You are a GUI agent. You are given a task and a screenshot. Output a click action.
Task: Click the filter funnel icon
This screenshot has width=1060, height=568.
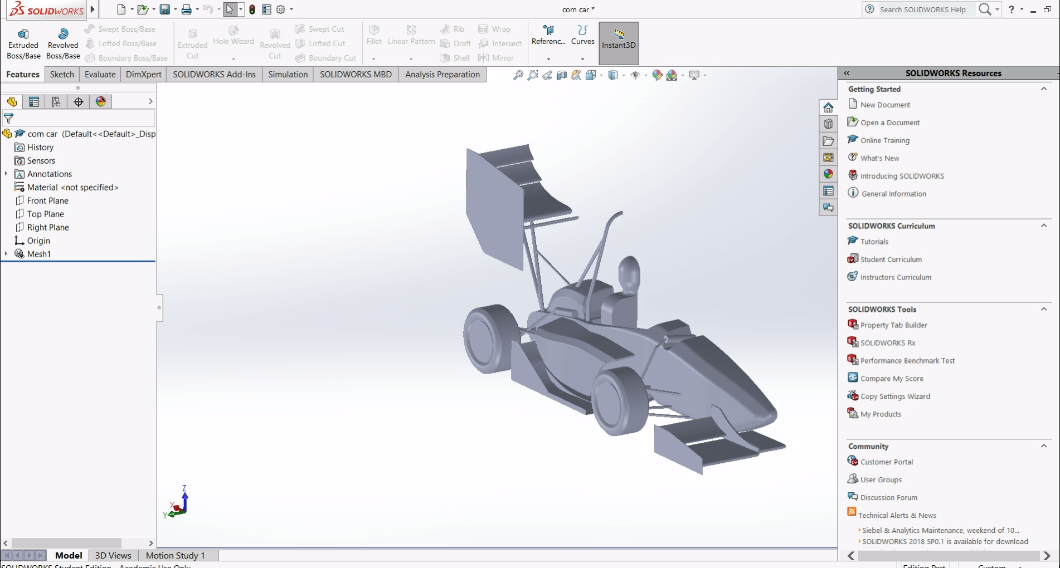(x=8, y=118)
